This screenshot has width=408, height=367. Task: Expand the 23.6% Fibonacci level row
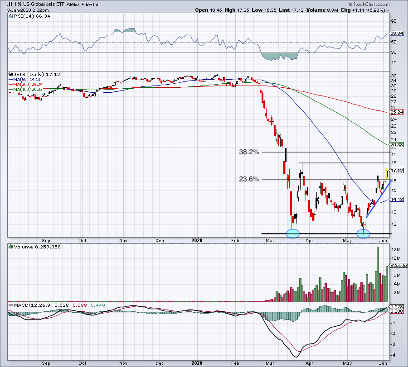(248, 179)
